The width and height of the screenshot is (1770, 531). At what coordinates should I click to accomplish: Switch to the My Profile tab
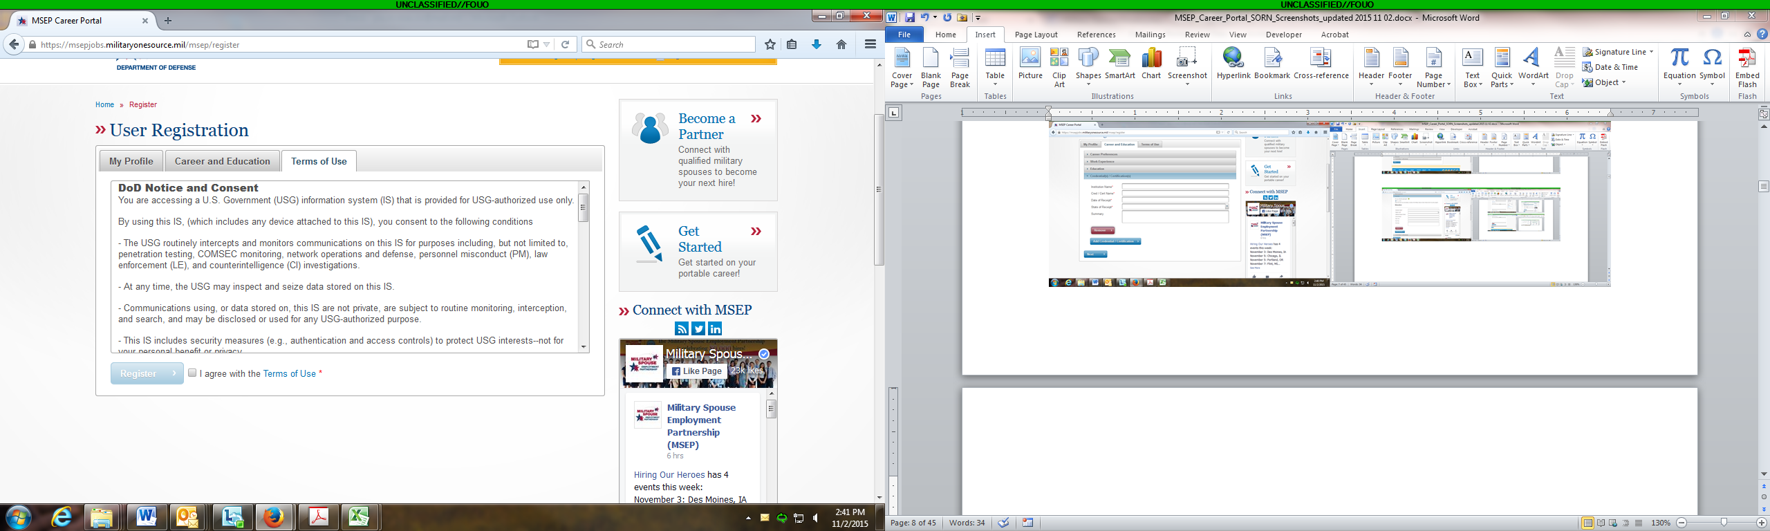click(x=131, y=161)
